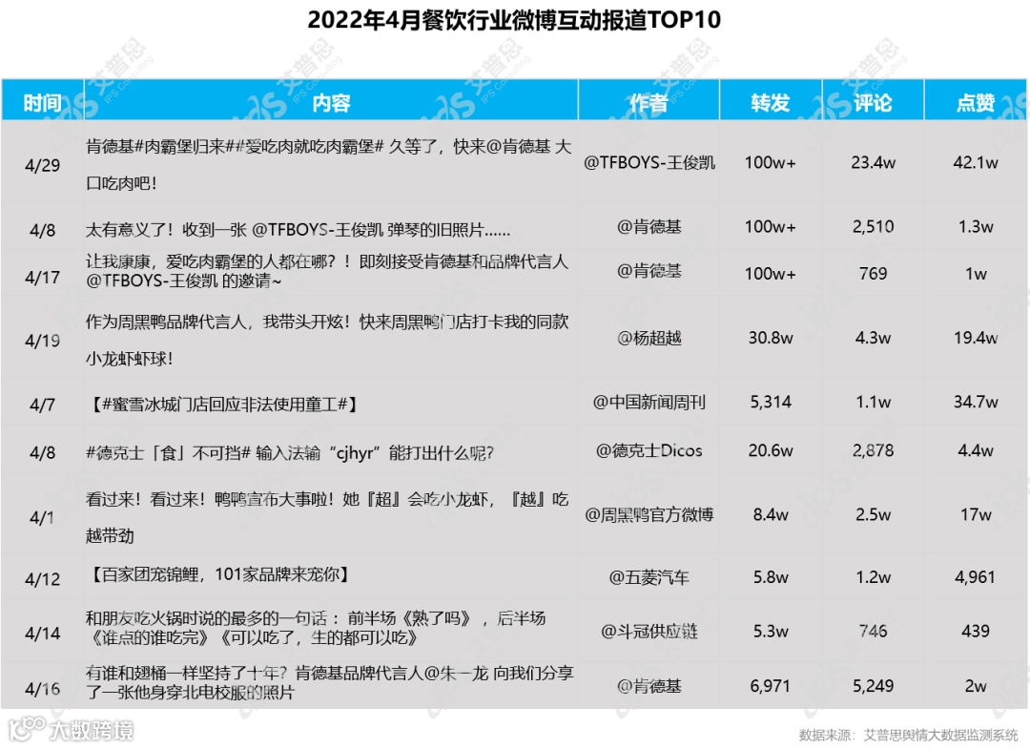Click author @斗冠供应链
This screenshot has width=1030, height=749.
tap(649, 632)
